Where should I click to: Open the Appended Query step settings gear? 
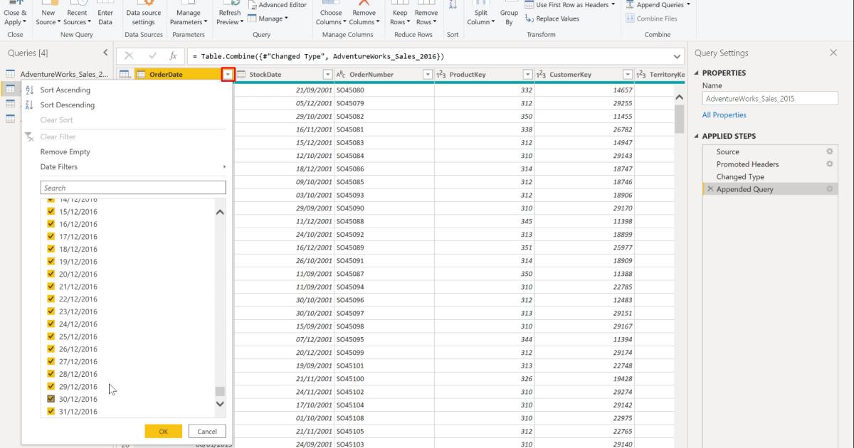[830, 189]
